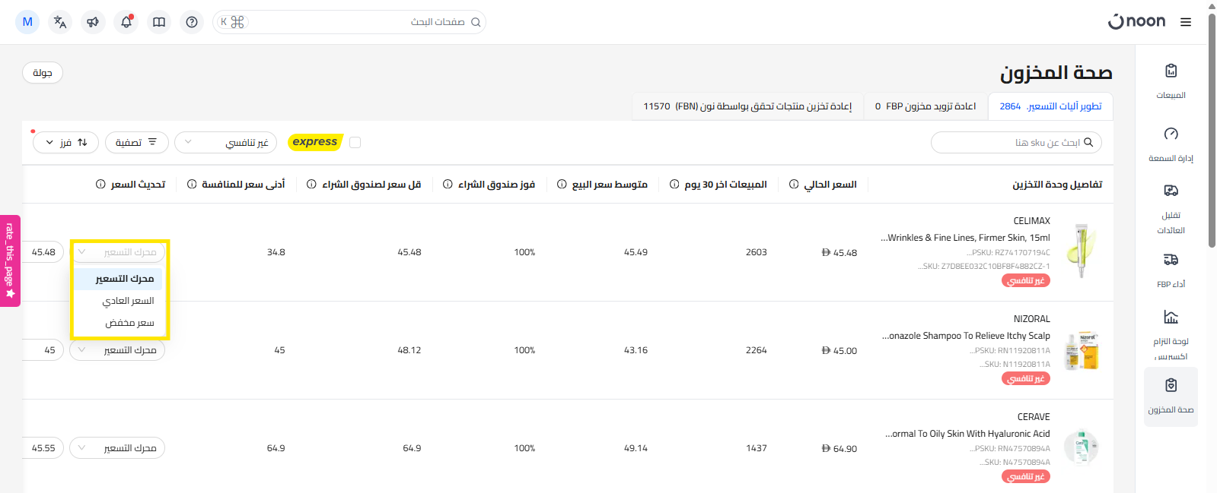
Task: Open the language translation icon
Action: 60,22
